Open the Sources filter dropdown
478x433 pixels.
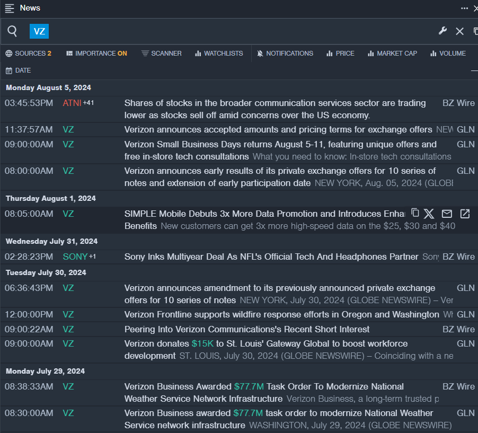[x=29, y=54]
